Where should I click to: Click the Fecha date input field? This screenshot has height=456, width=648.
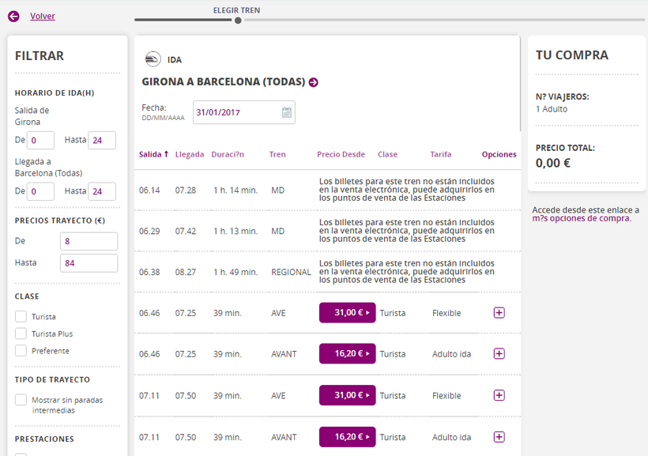pyautogui.click(x=235, y=112)
